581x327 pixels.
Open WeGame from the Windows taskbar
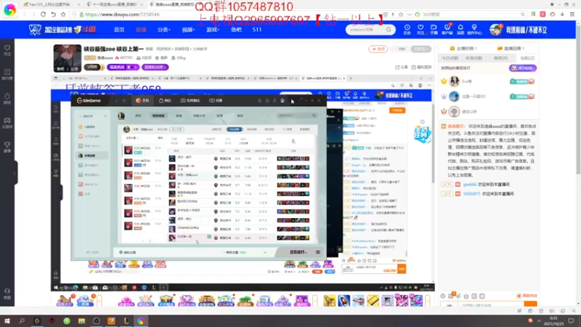[37, 321]
